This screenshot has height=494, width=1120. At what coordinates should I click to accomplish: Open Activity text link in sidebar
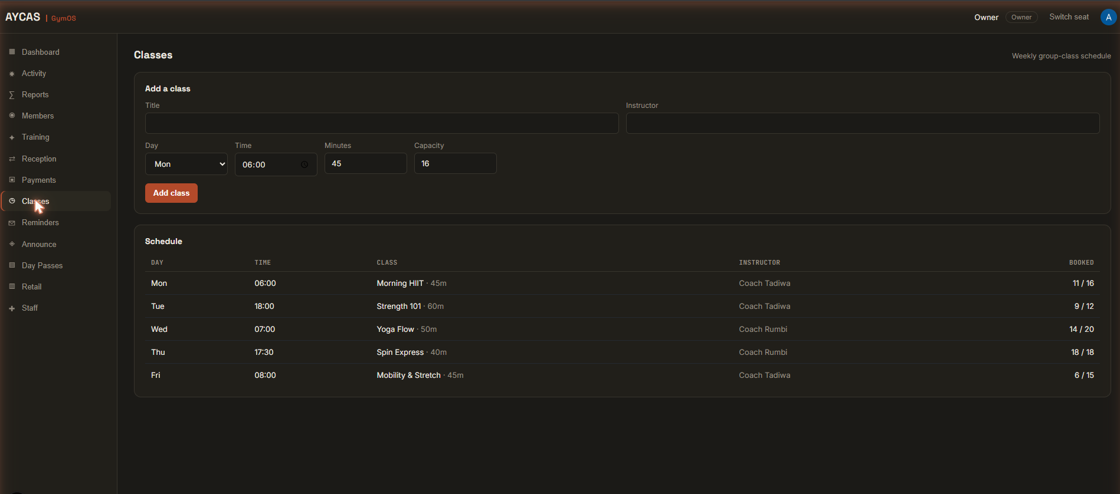[x=34, y=73]
